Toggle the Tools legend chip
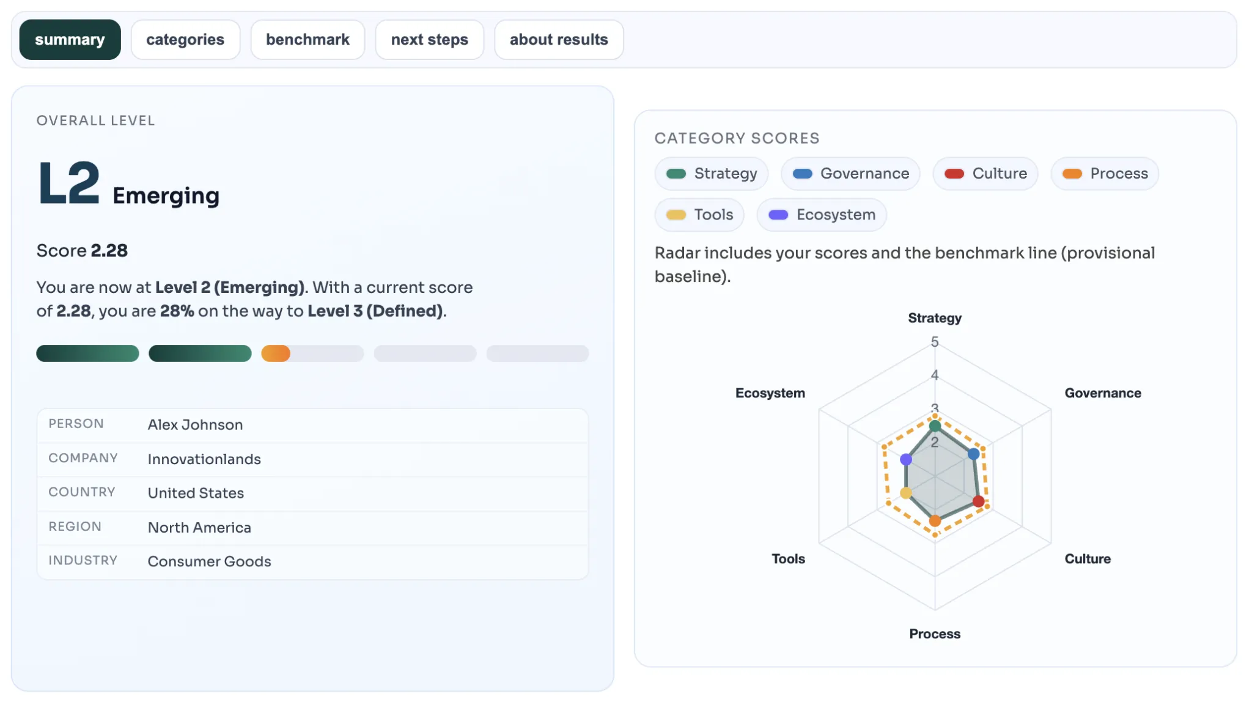 coord(699,215)
